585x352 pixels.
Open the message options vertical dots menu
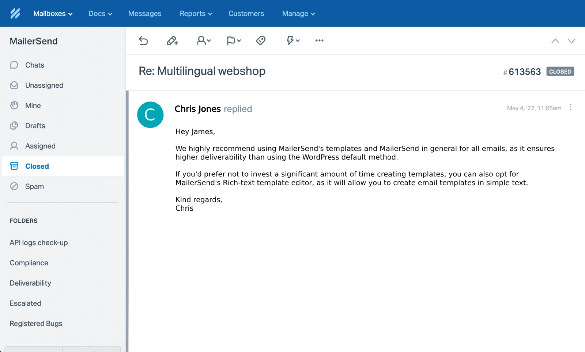(570, 107)
